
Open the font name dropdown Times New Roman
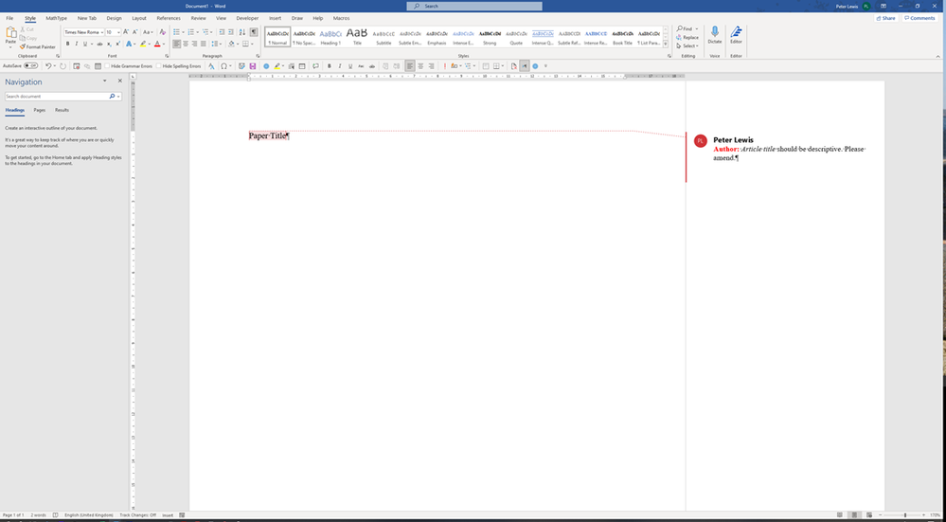pyautogui.click(x=102, y=32)
